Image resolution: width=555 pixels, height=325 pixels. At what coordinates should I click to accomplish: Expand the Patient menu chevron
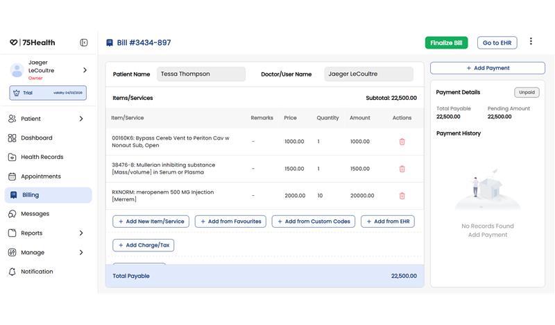(81, 119)
